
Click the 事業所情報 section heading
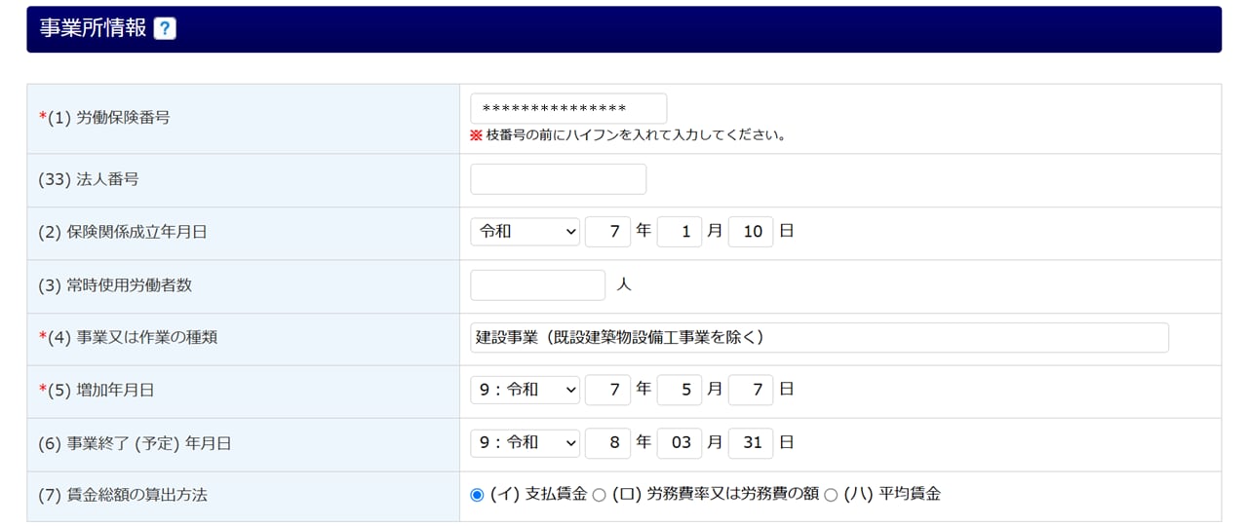93,28
